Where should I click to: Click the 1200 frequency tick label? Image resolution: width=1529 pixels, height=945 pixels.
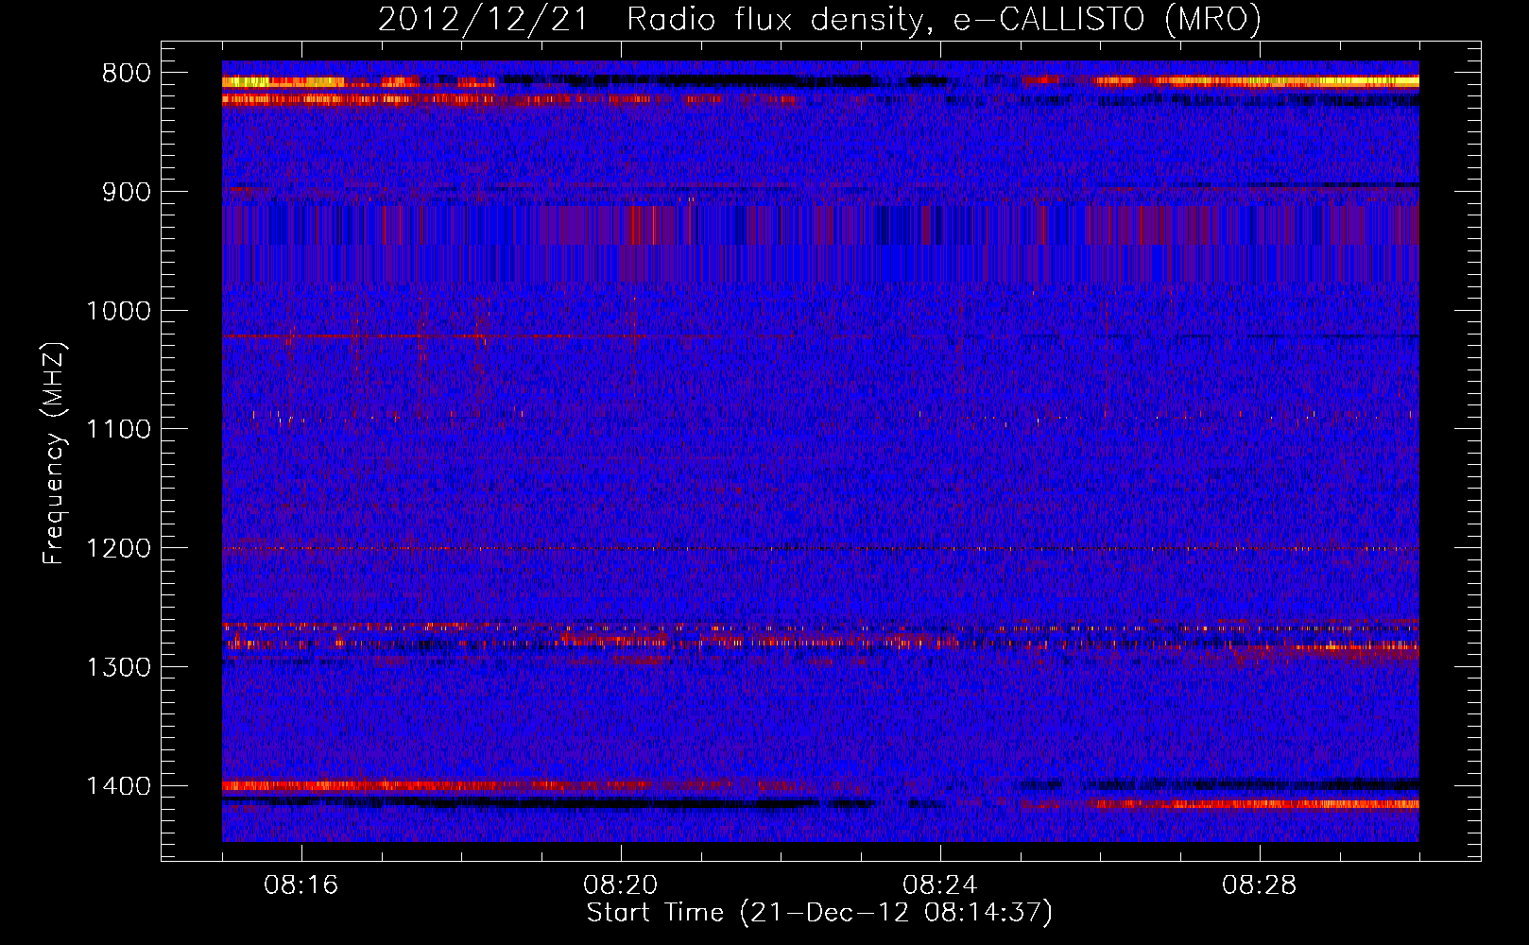coord(118,549)
